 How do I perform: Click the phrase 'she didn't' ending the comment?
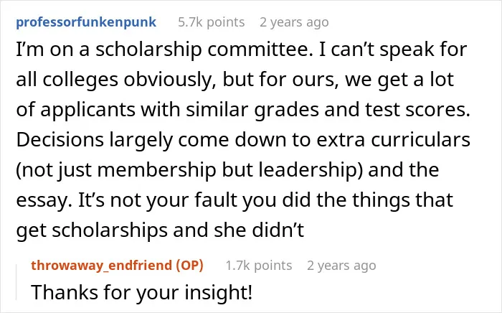[x=259, y=230]
